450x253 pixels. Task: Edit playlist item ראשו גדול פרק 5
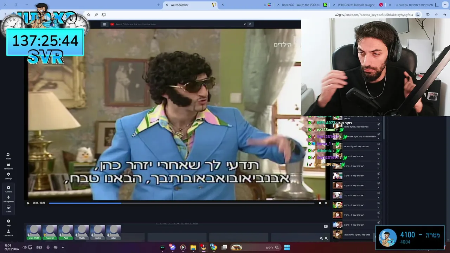(x=379, y=193)
